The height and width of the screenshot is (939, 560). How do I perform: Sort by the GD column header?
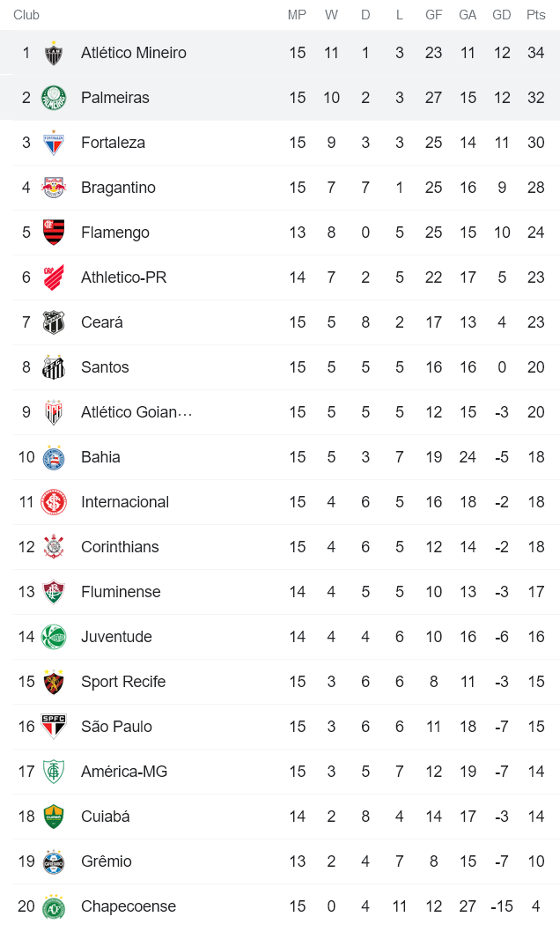[502, 15]
